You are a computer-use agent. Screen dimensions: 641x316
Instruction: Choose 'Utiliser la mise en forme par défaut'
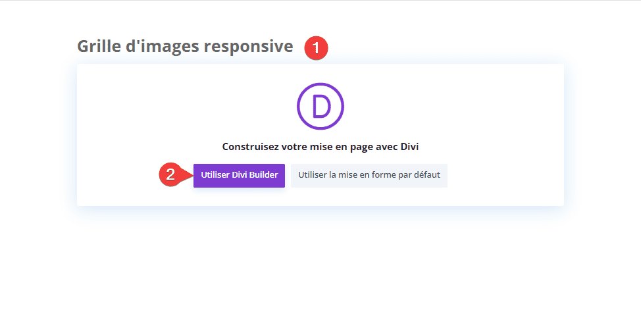pos(369,175)
